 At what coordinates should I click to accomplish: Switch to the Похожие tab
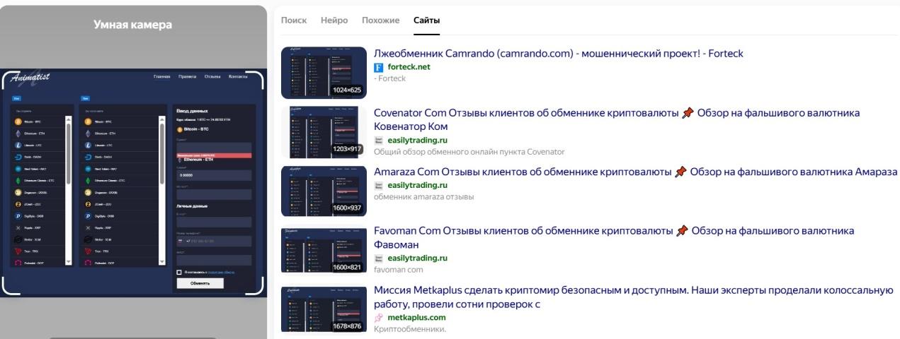381,20
